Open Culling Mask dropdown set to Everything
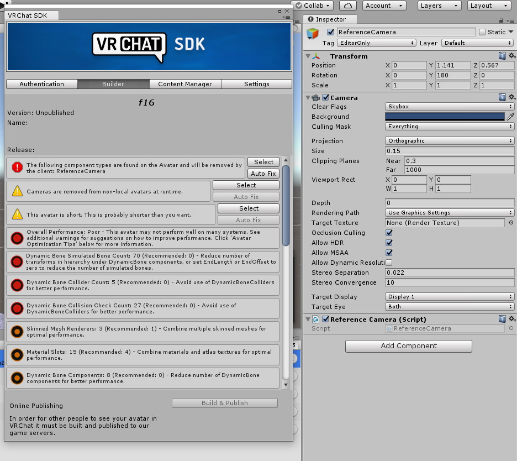 (x=450, y=127)
